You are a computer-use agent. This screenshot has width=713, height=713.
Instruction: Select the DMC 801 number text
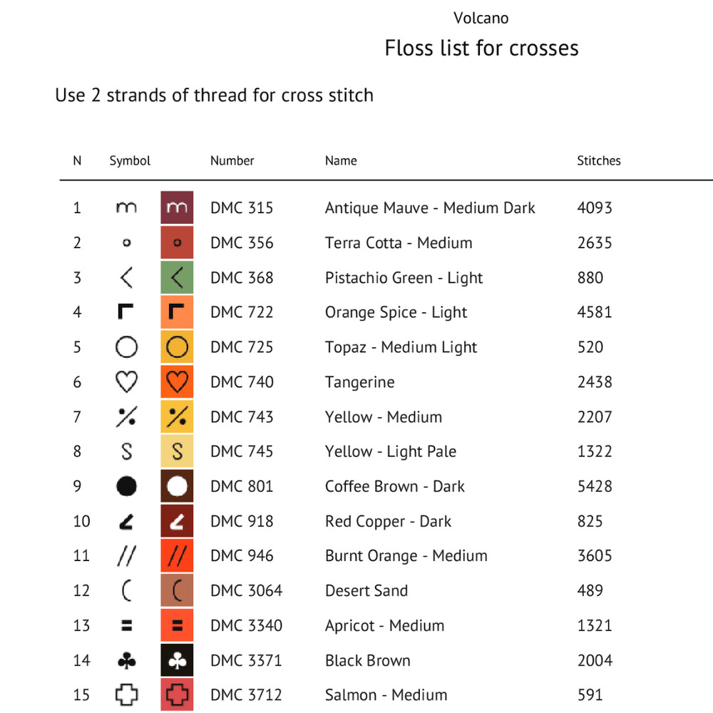click(x=241, y=486)
